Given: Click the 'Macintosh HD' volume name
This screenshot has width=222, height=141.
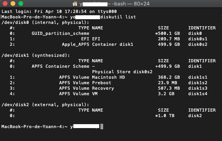Looking at the screenshot, I should 109,77.
